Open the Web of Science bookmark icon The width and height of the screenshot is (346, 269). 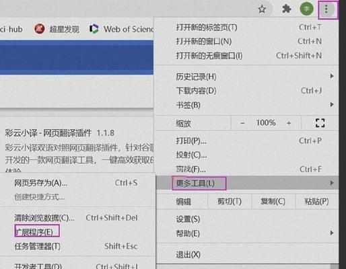tap(94, 29)
